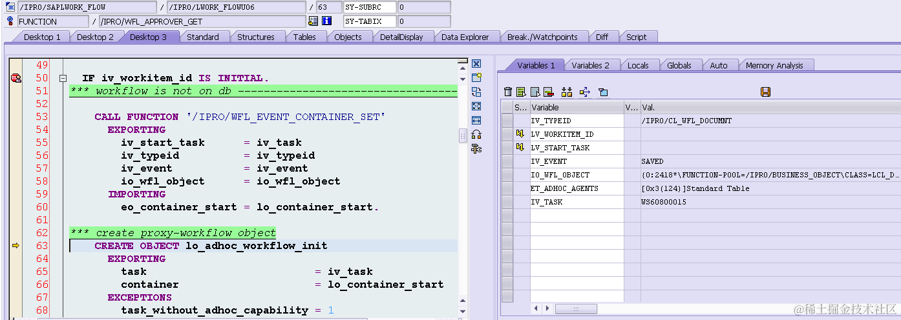The height and width of the screenshot is (320, 901).
Task: Click the first insert-row icon after the trash icon
Action: tap(521, 92)
